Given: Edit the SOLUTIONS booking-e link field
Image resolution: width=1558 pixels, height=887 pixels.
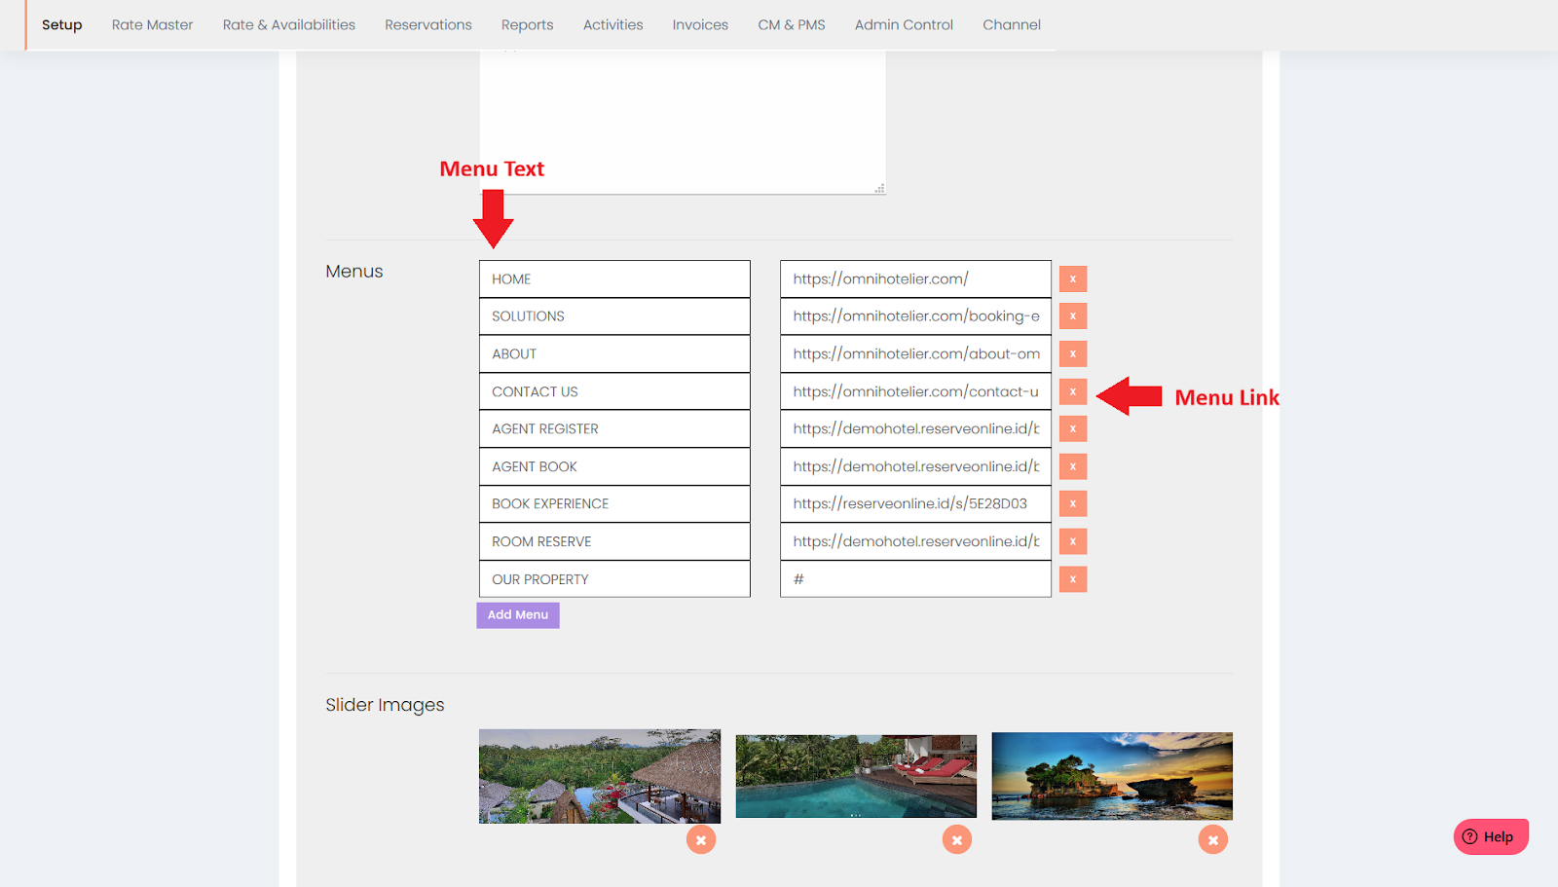Looking at the screenshot, I should [915, 316].
